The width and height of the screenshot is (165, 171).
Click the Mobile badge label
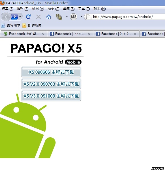point(73,62)
